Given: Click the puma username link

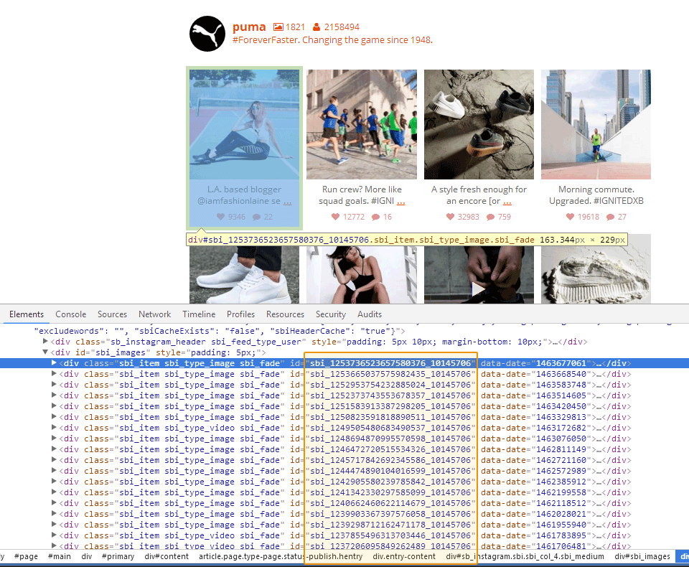Looking at the screenshot, I should (249, 27).
